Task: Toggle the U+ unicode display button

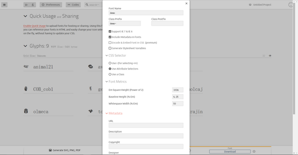Action: pos(26,5)
